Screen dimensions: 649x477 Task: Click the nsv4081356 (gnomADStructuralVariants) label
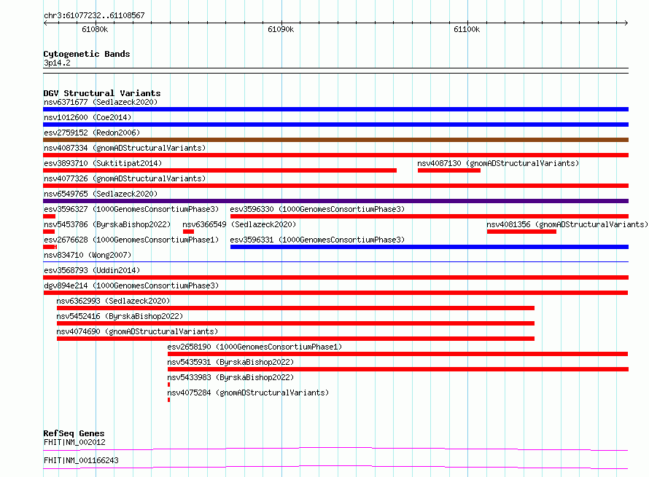pyautogui.click(x=567, y=224)
